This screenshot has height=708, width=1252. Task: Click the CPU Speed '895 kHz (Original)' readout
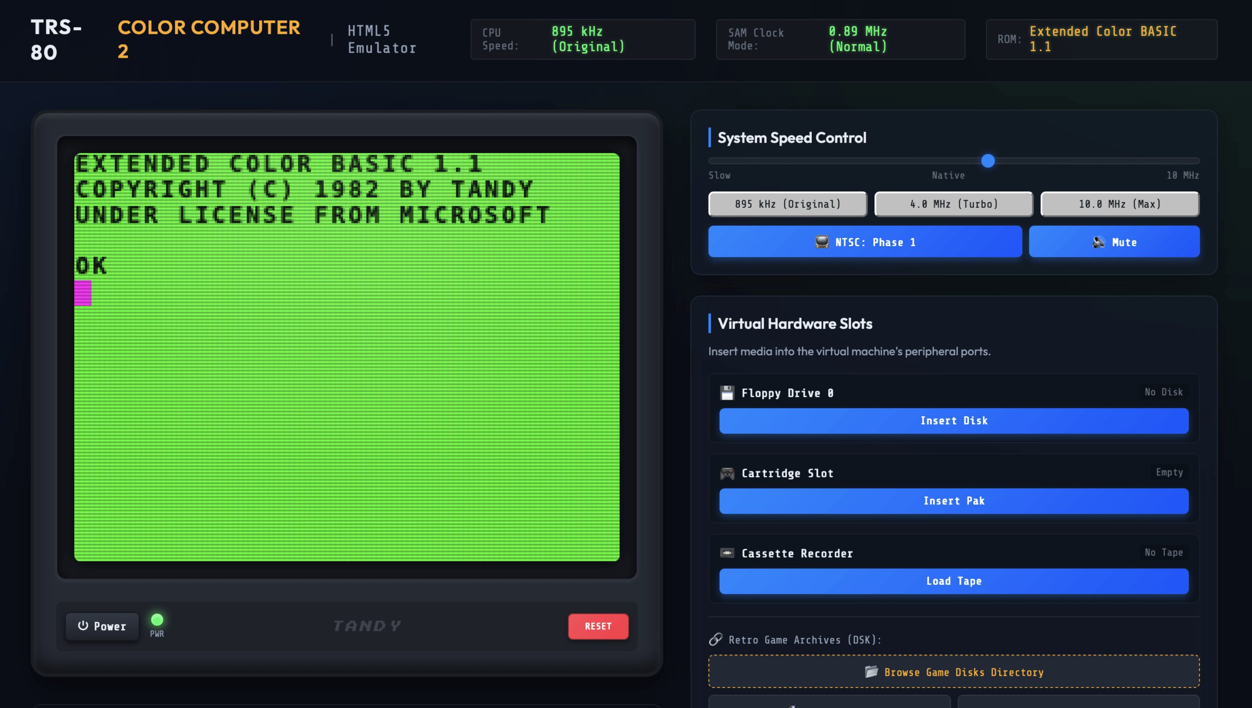tap(588, 39)
